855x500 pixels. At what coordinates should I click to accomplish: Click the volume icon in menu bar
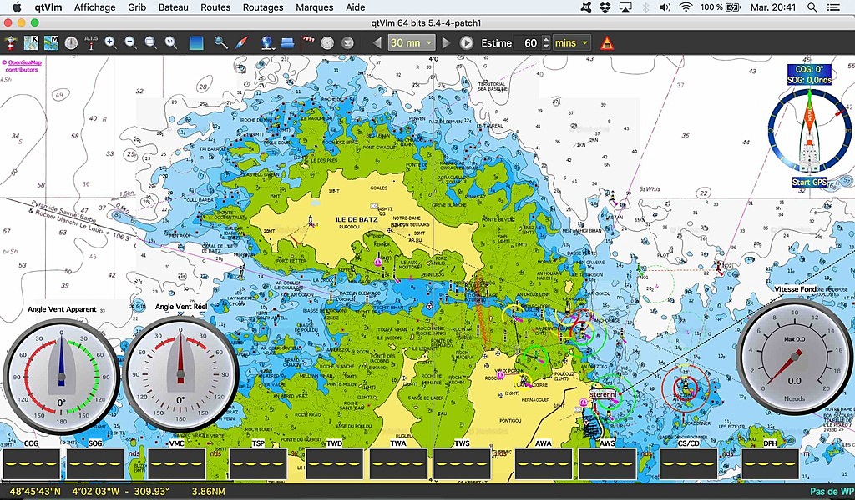(x=665, y=7)
